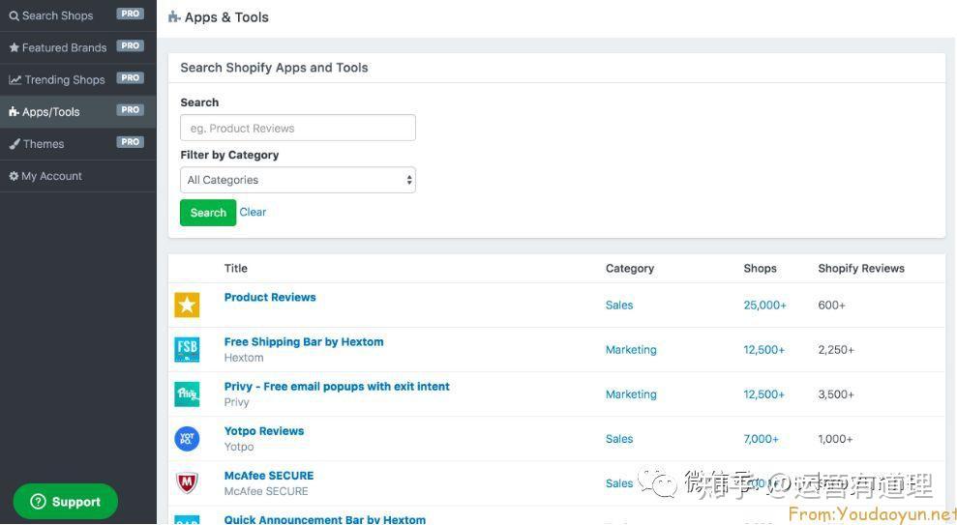Click 12,500+ shops in the Privy row
This screenshot has height=525, width=957.
tap(764, 394)
